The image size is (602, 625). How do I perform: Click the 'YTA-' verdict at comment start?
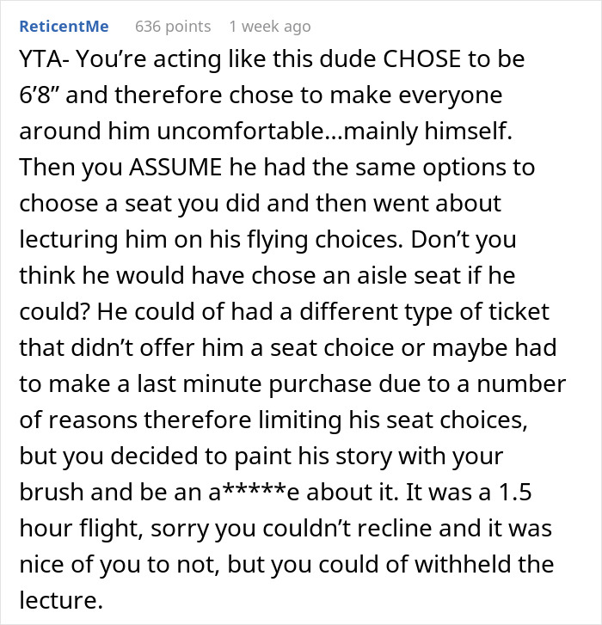44,59
